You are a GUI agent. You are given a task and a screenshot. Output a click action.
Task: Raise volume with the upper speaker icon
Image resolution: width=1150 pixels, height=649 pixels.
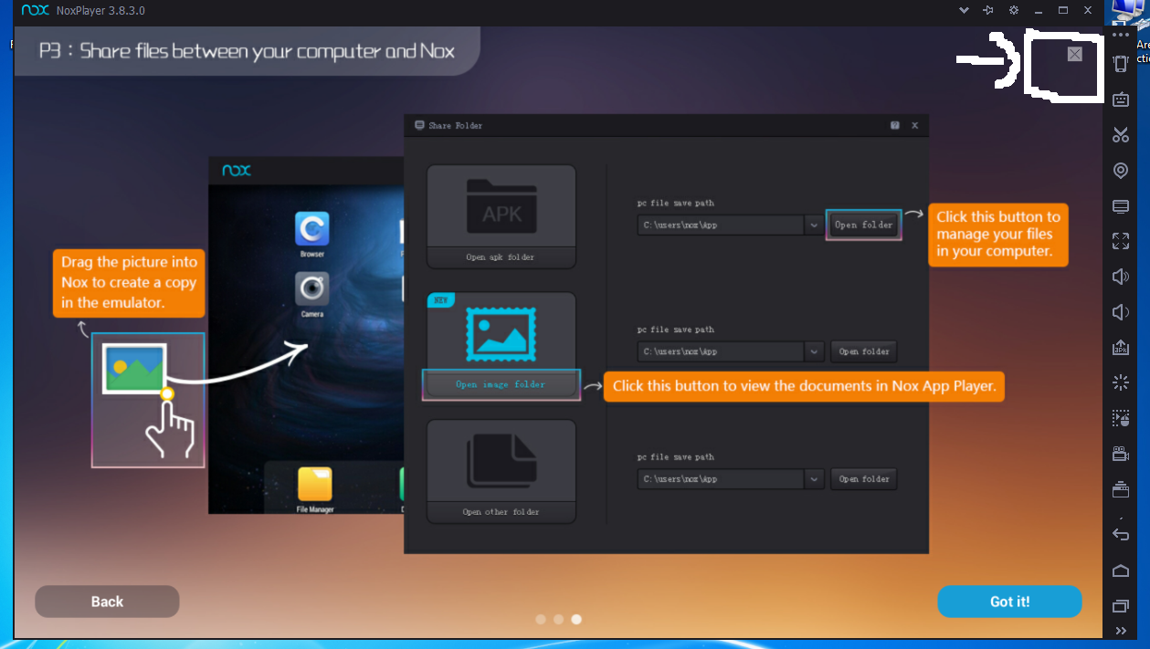[1121, 277]
